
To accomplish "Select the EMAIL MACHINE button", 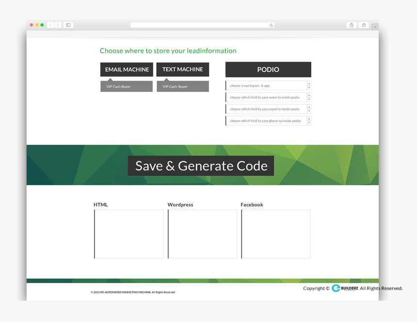I will 127,70.
